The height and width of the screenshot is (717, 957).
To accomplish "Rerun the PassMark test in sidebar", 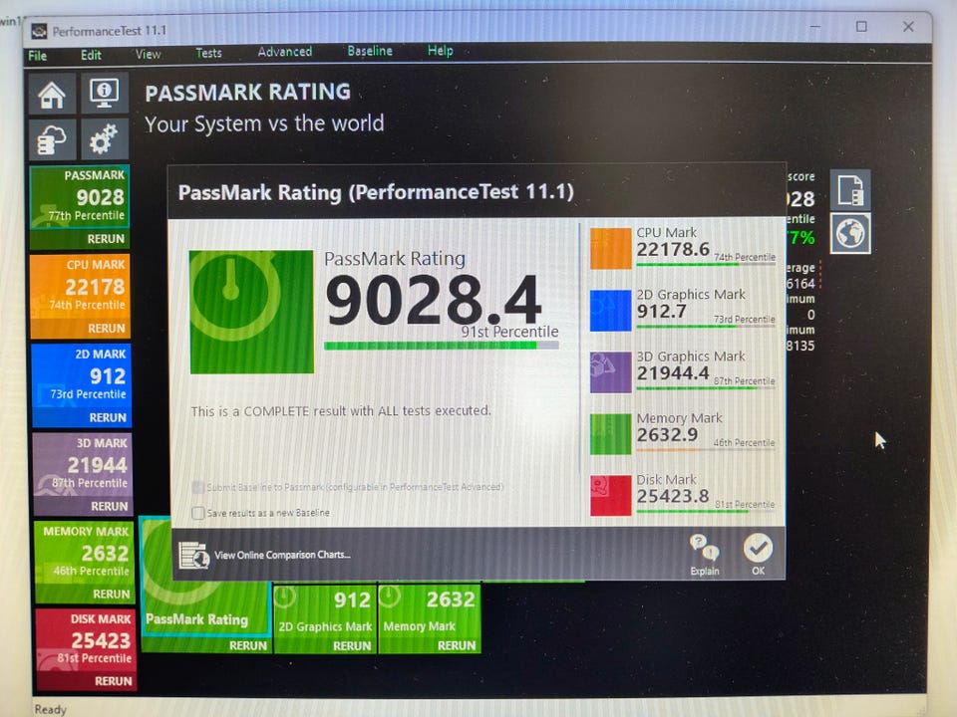I will (x=106, y=239).
